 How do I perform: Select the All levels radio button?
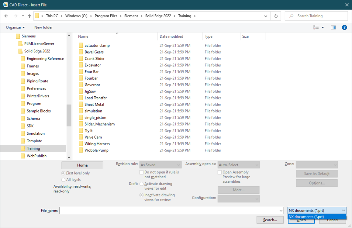(63, 180)
